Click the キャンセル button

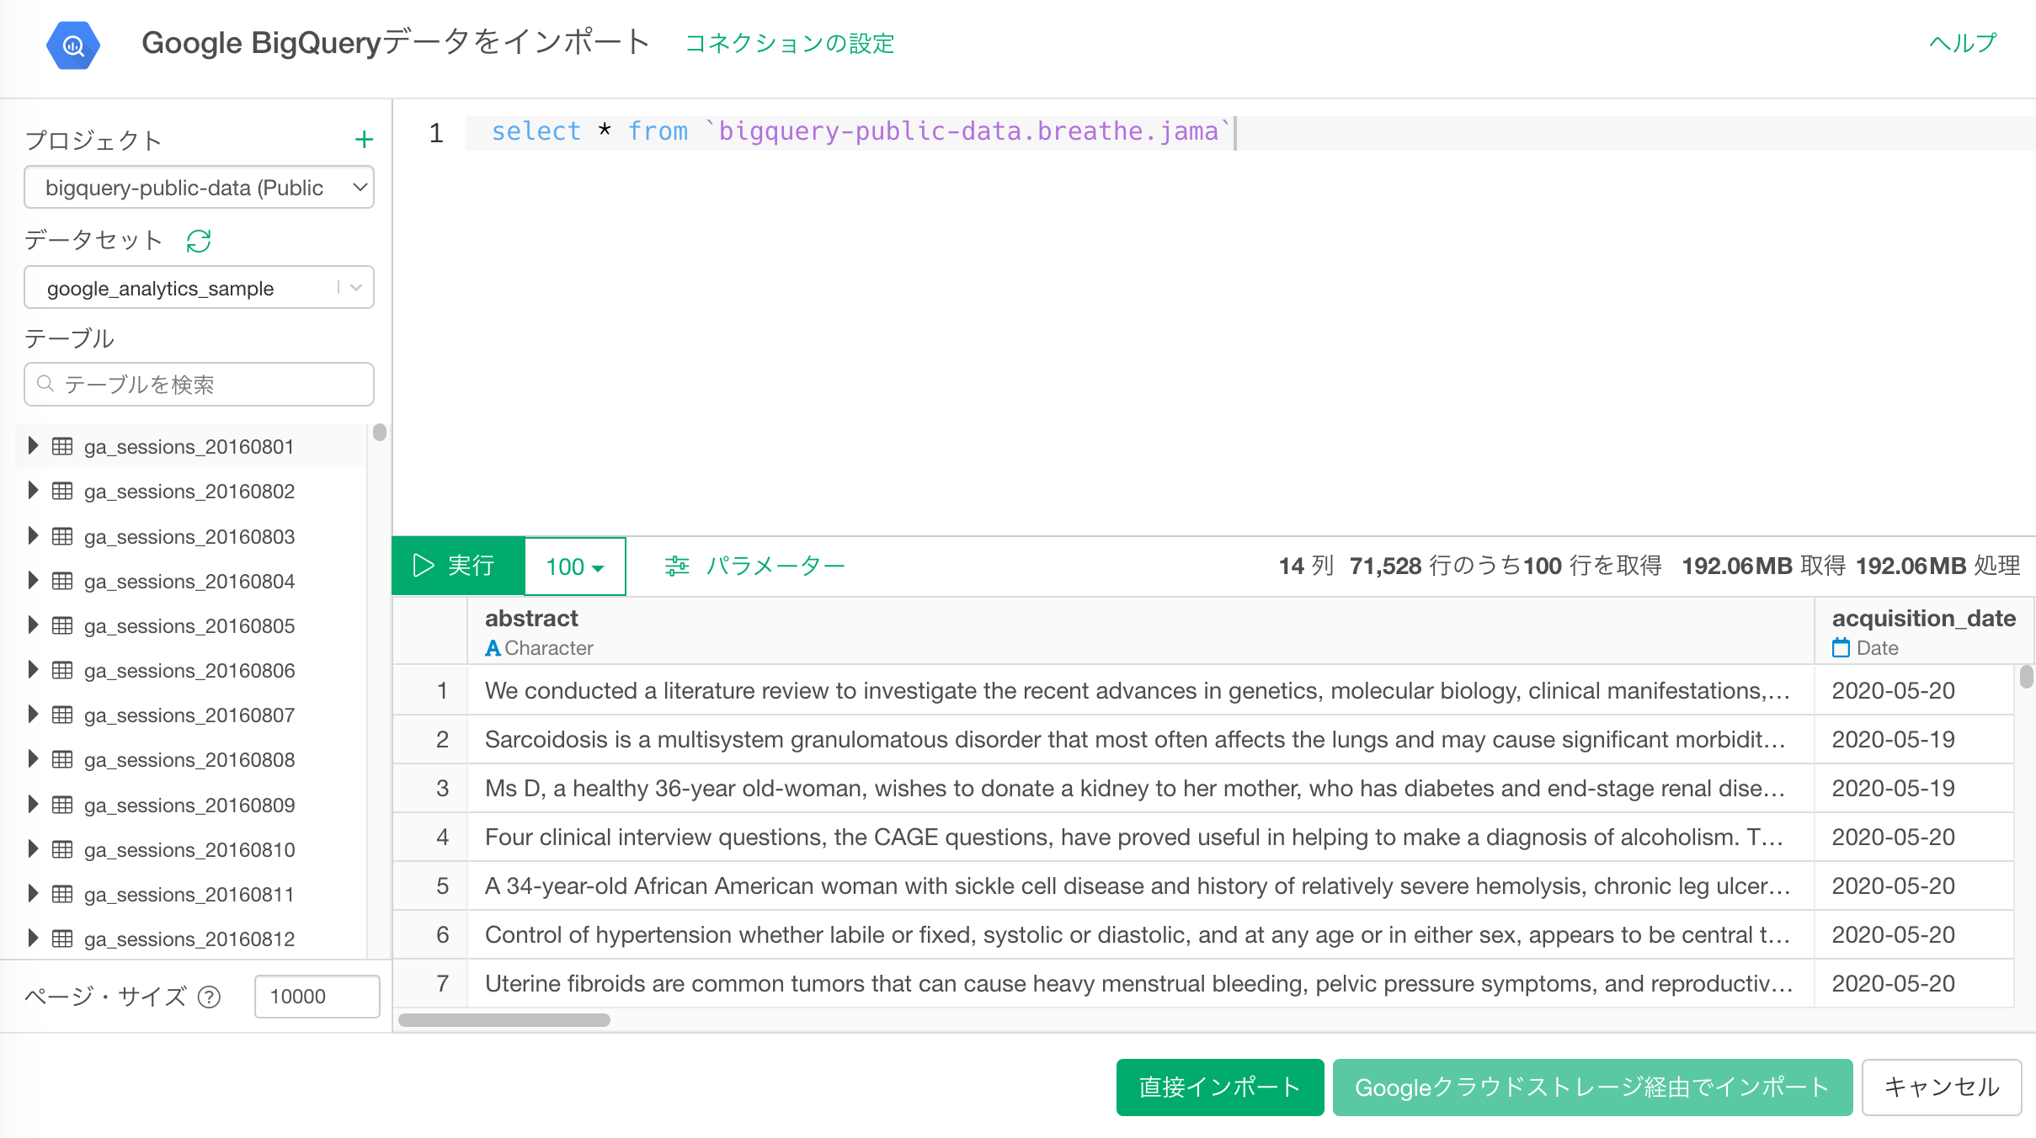coord(1942,1087)
